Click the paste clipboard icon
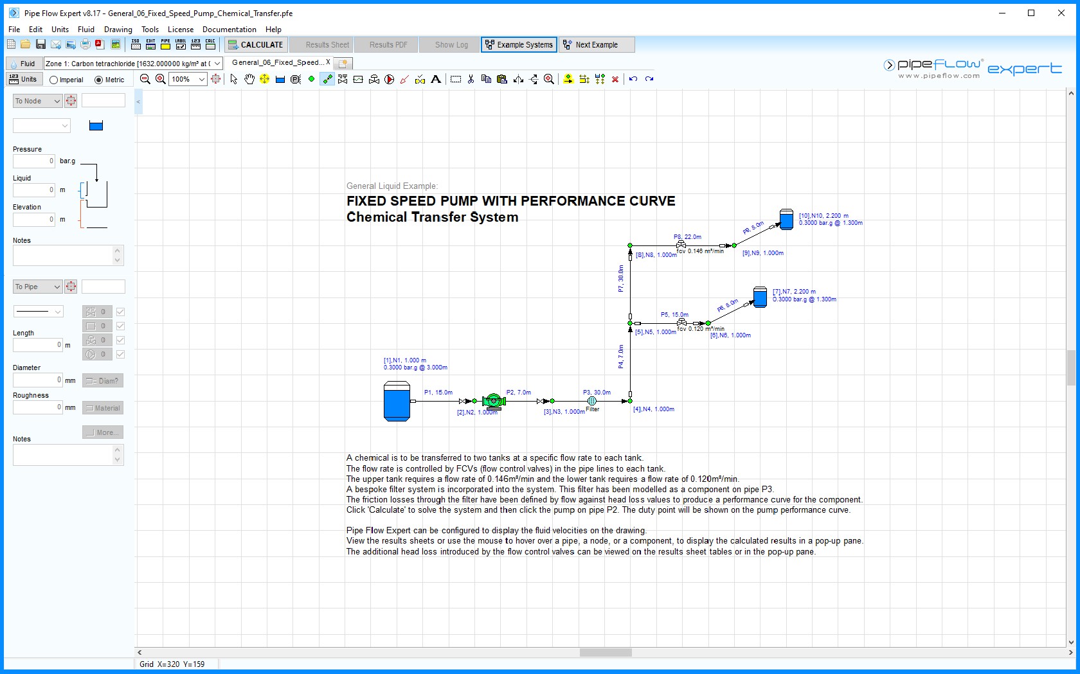1080x674 pixels. coord(502,79)
